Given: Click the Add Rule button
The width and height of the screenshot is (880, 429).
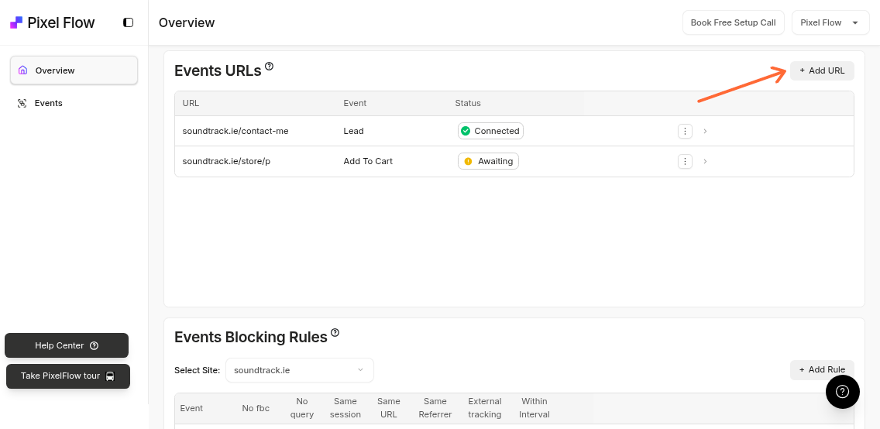Looking at the screenshot, I should point(822,369).
